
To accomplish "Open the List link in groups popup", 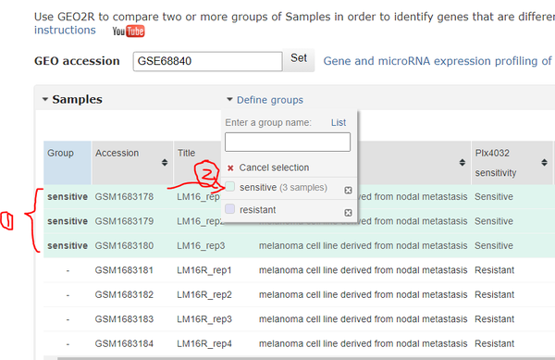I will click(339, 122).
